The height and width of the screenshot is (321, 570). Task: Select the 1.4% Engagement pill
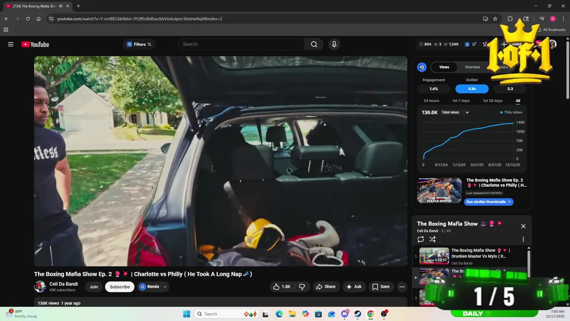click(434, 89)
